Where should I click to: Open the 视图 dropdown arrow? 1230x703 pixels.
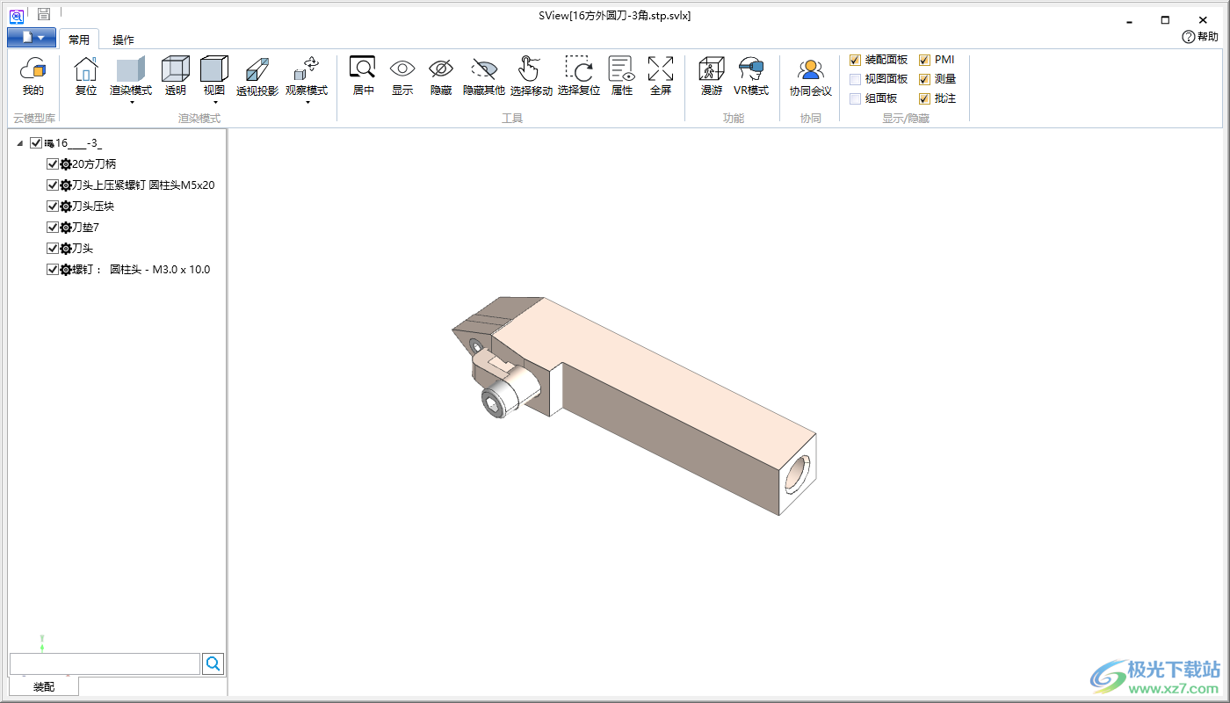click(x=214, y=103)
